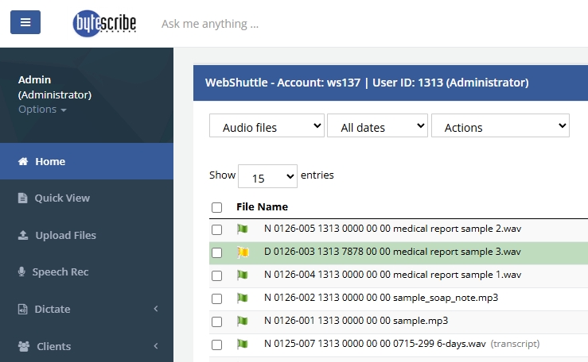Click the Upload Files icon in sidebar
The image size is (588, 362).
22,236
